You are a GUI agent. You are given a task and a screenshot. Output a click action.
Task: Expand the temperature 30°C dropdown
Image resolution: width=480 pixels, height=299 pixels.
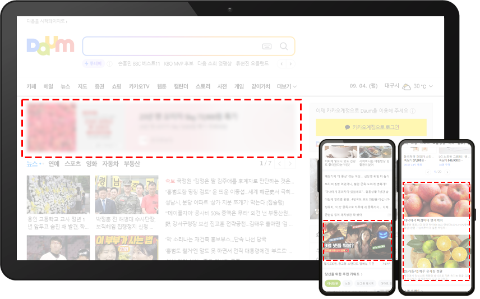coord(430,86)
